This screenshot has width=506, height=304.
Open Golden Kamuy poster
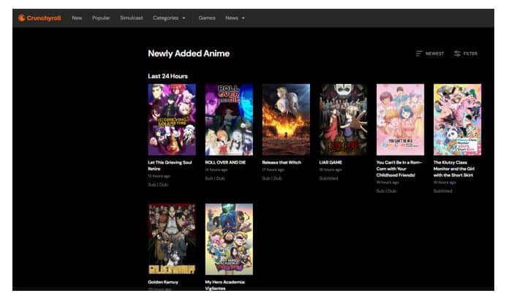pos(172,239)
